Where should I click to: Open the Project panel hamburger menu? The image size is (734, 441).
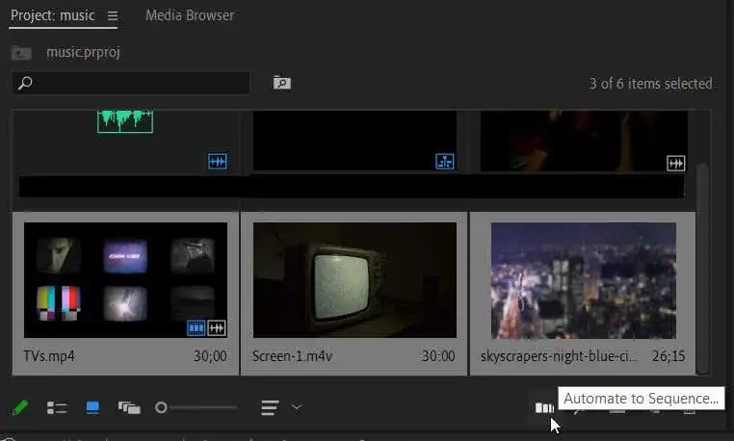coord(113,16)
